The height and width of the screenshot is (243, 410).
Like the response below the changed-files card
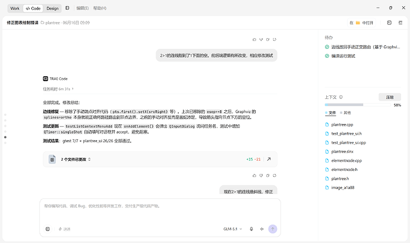(254, 175)
